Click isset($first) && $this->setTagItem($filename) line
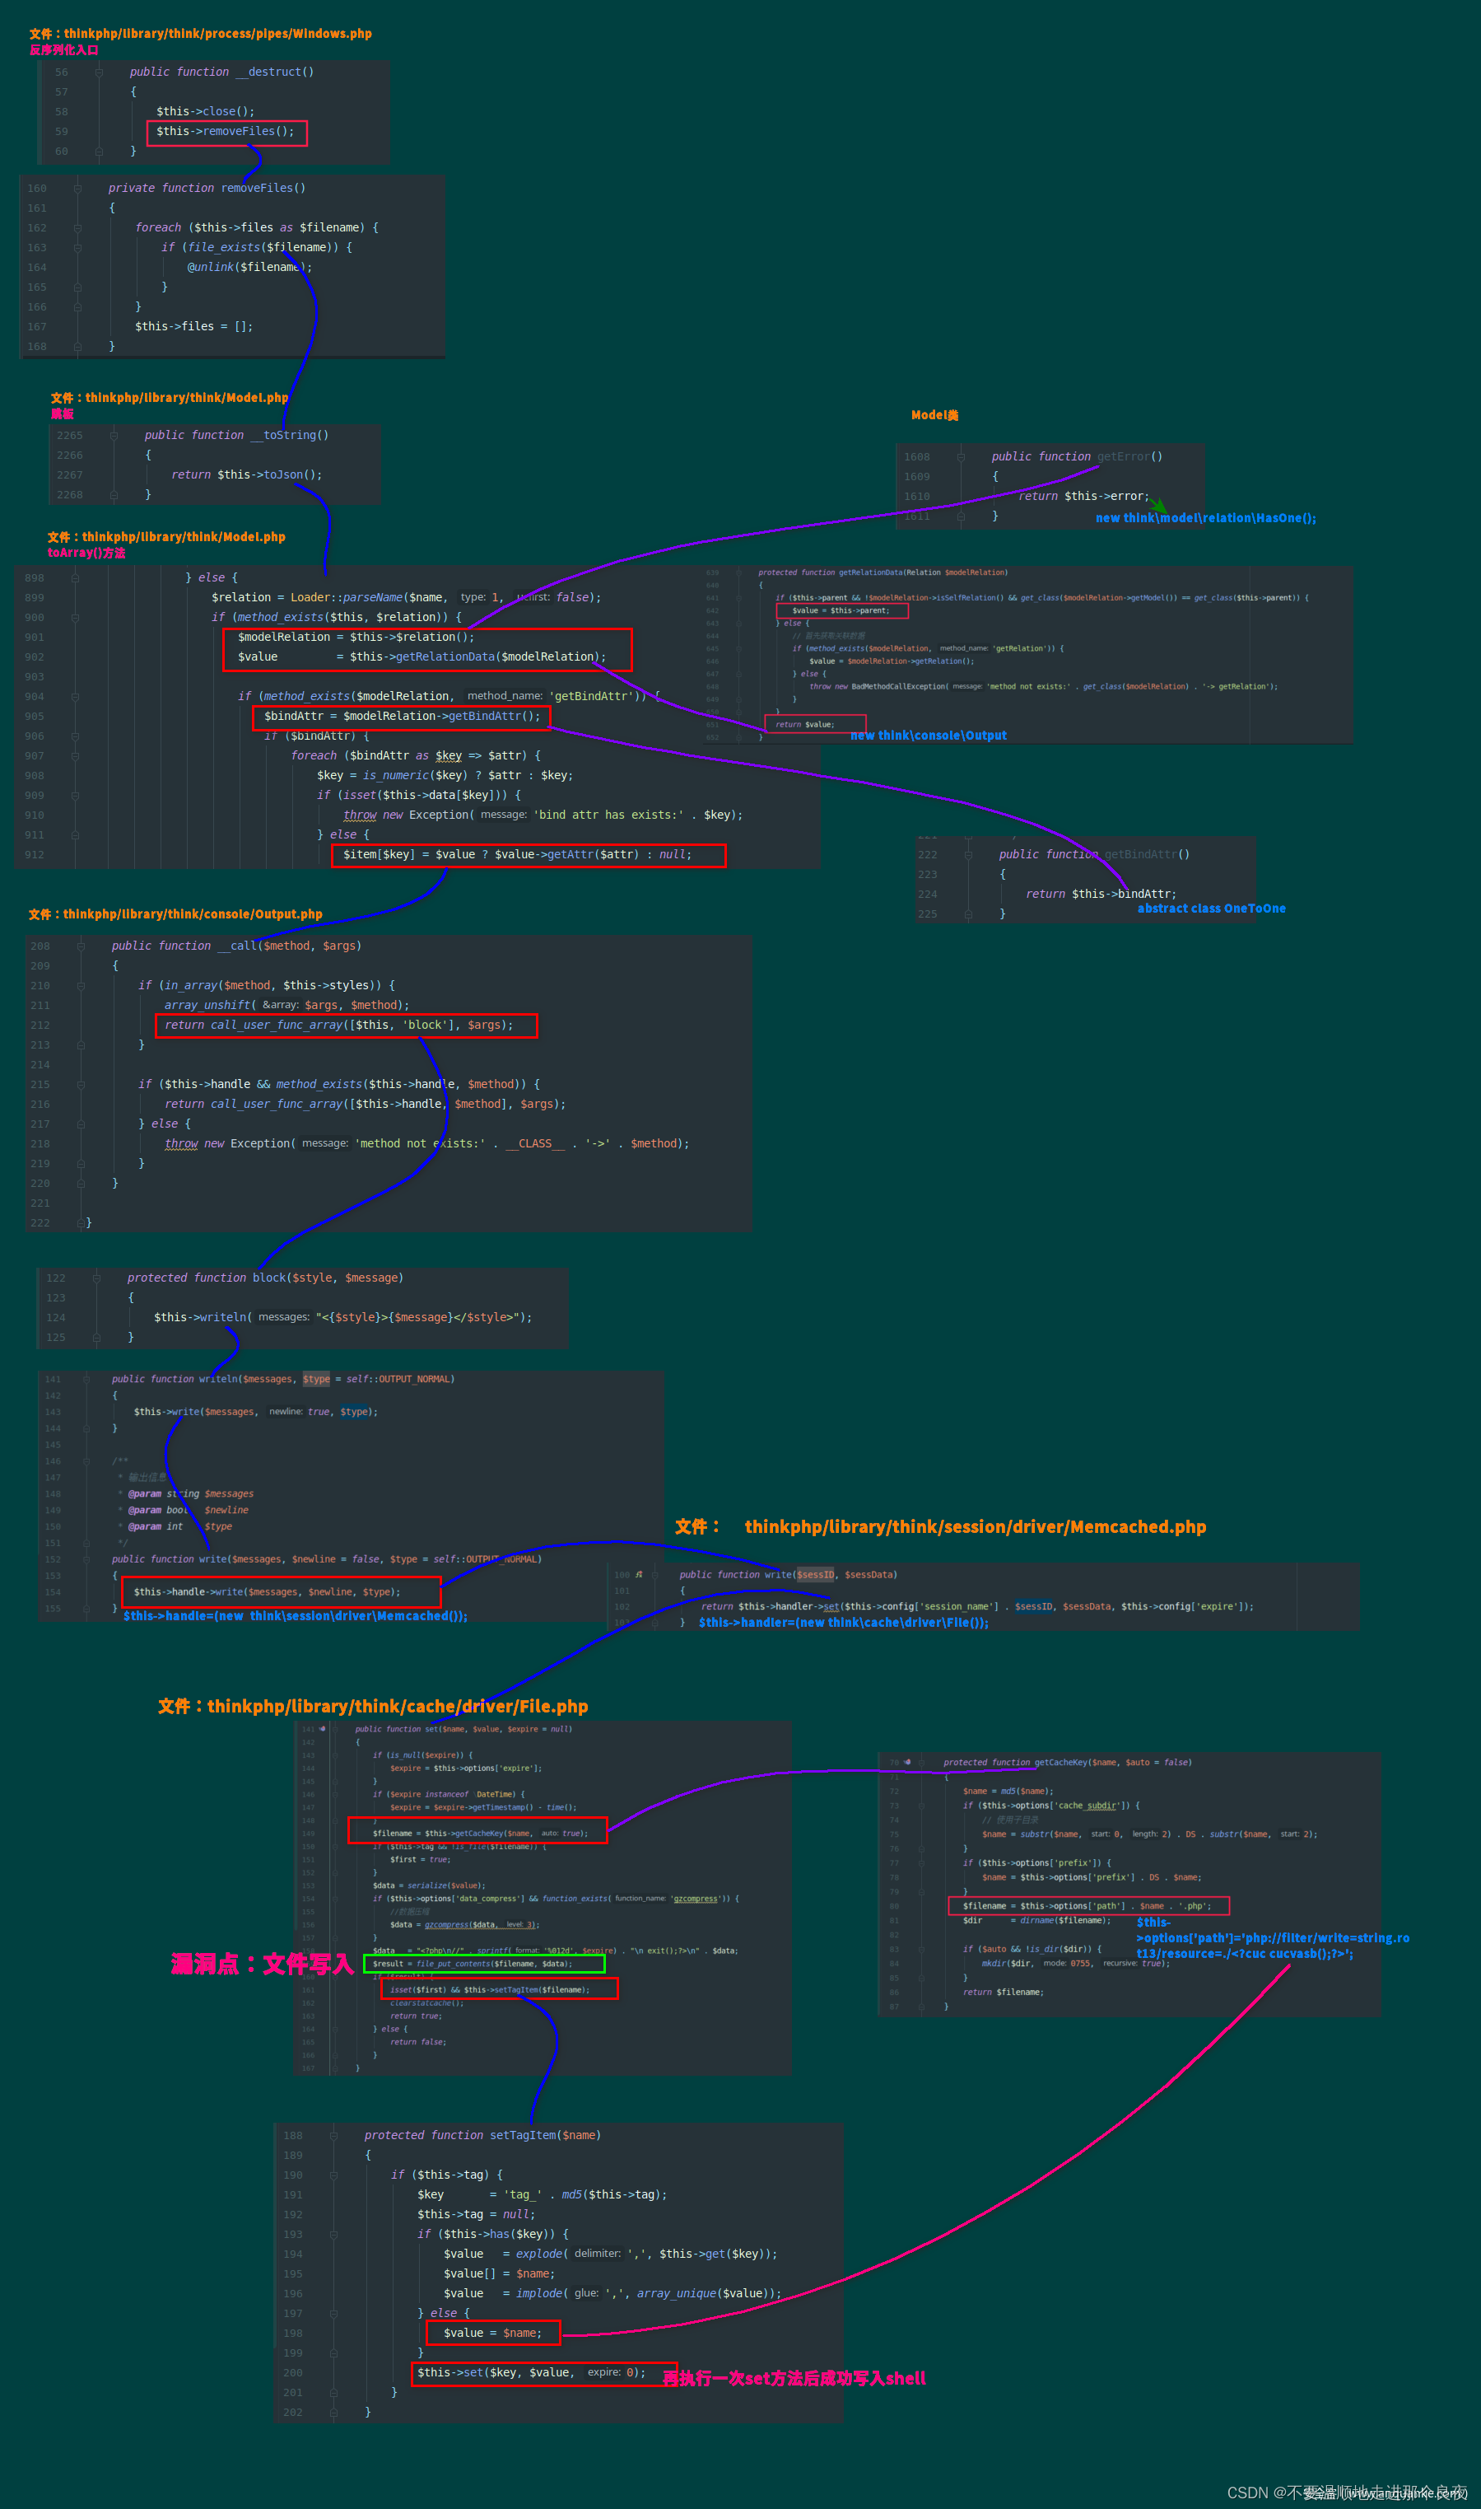1481x2509 pixels. pos(489,1990)
